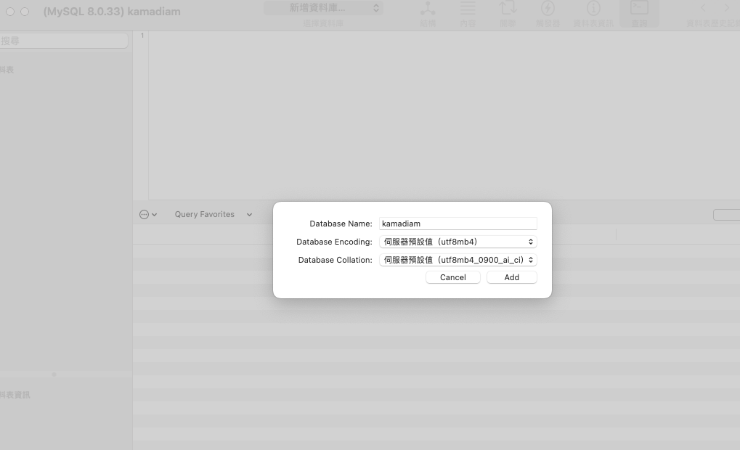
Task: Open the query actions ellipsis menu
Action: click(x=148, y=215)
